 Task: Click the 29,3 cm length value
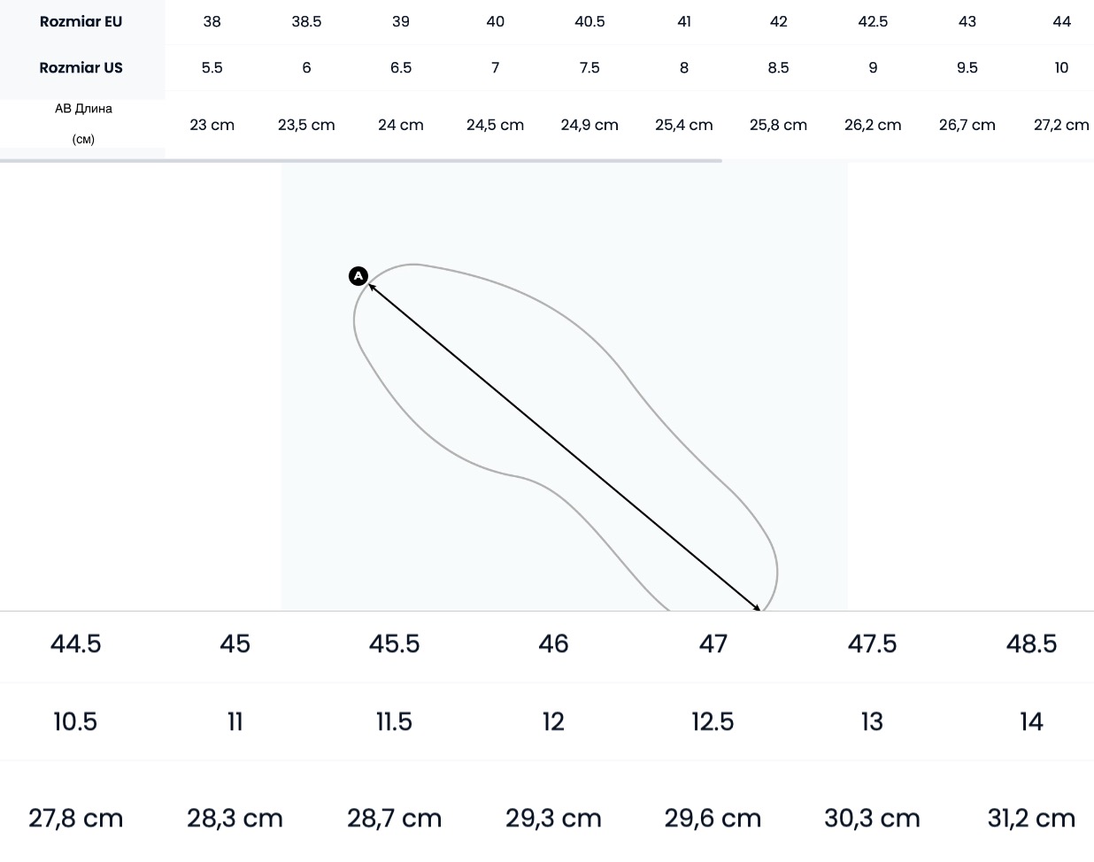(553, 819)
